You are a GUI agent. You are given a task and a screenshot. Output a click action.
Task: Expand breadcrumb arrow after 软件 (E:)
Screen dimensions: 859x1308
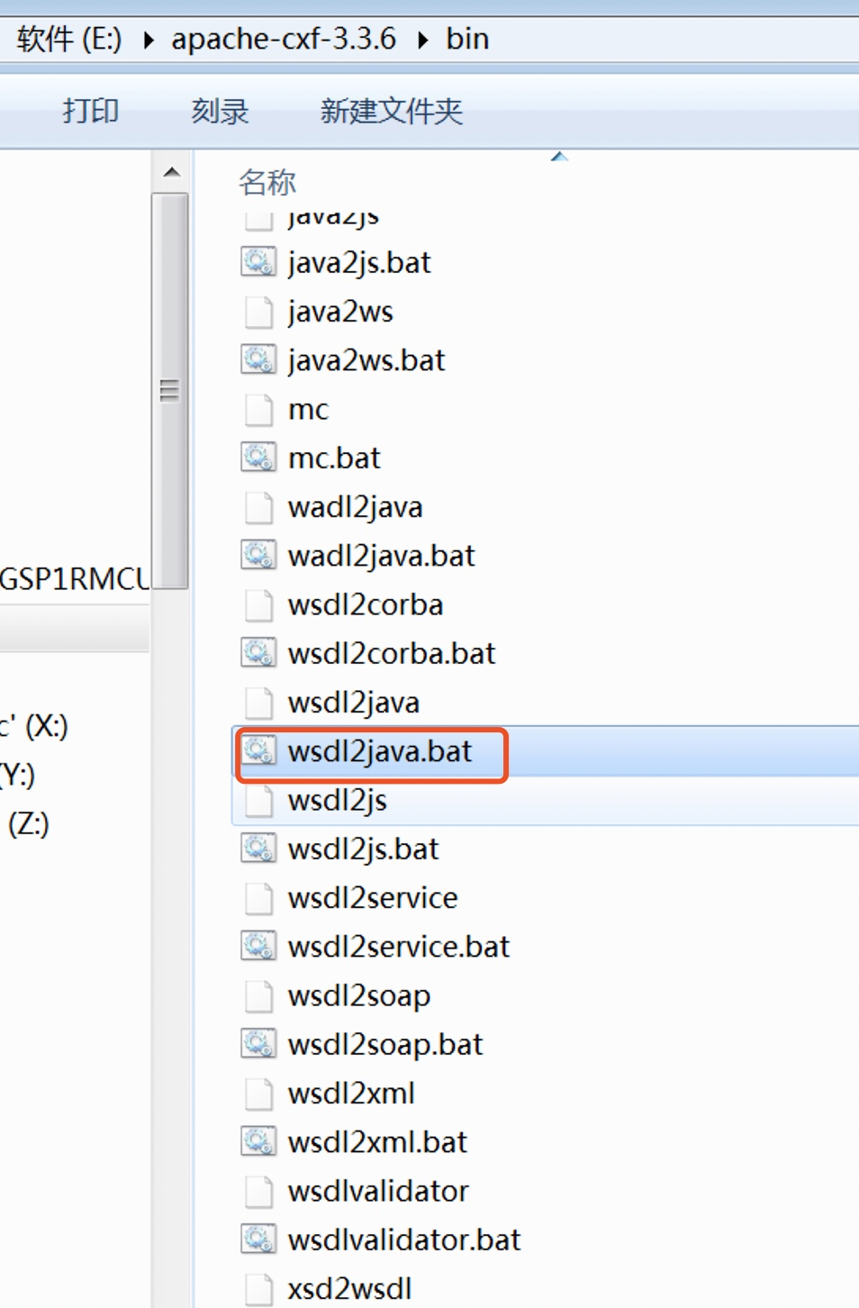(148, 40)
